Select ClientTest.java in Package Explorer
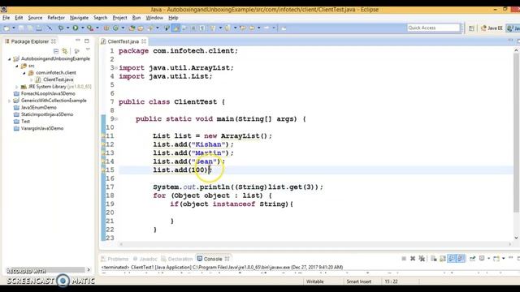The width and height of the screenshot is (520, 292). pyautogui.click(x=58, y=79)
